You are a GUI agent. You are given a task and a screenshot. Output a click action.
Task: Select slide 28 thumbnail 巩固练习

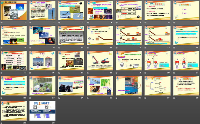[186, 86]
